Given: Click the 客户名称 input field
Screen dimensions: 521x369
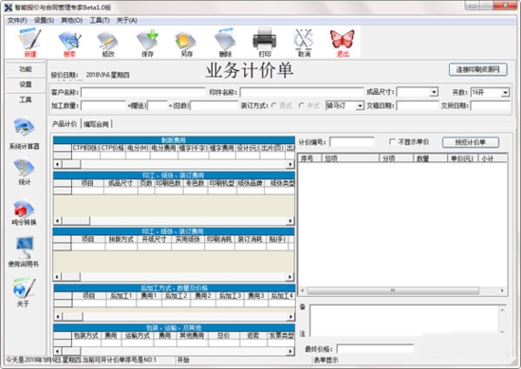Looking at the screenshot, I should click(143, 92).
